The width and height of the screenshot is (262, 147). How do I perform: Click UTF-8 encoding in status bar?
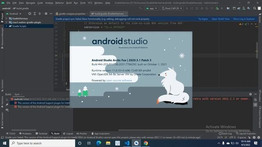(232, 138)
